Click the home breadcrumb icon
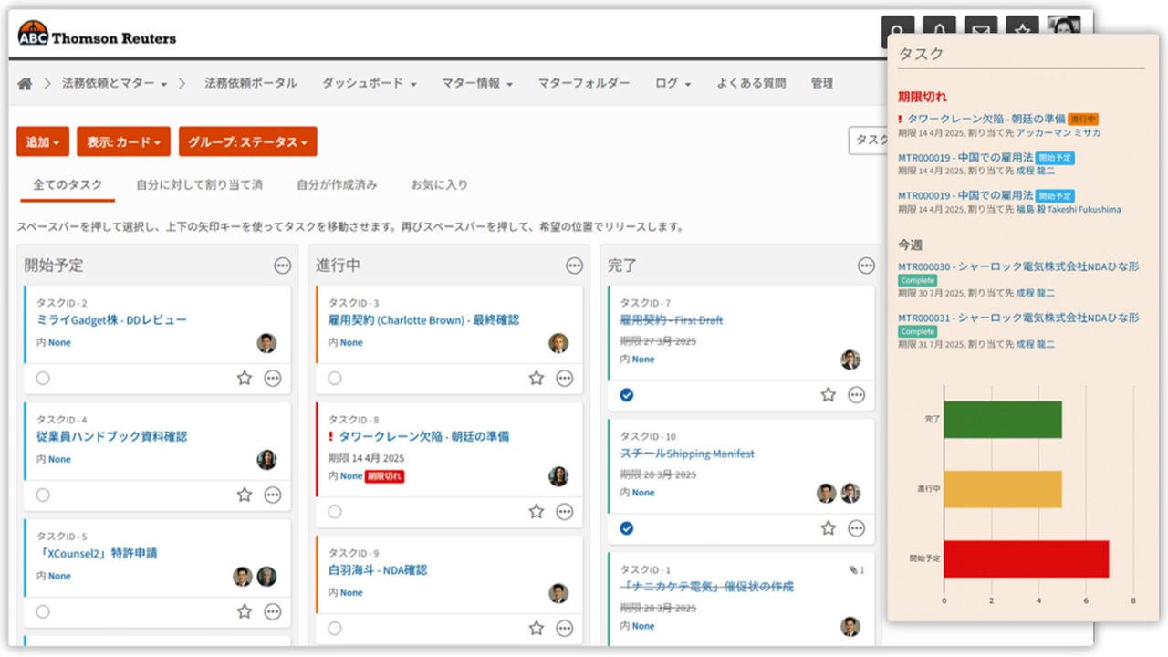 click(25, 83)
